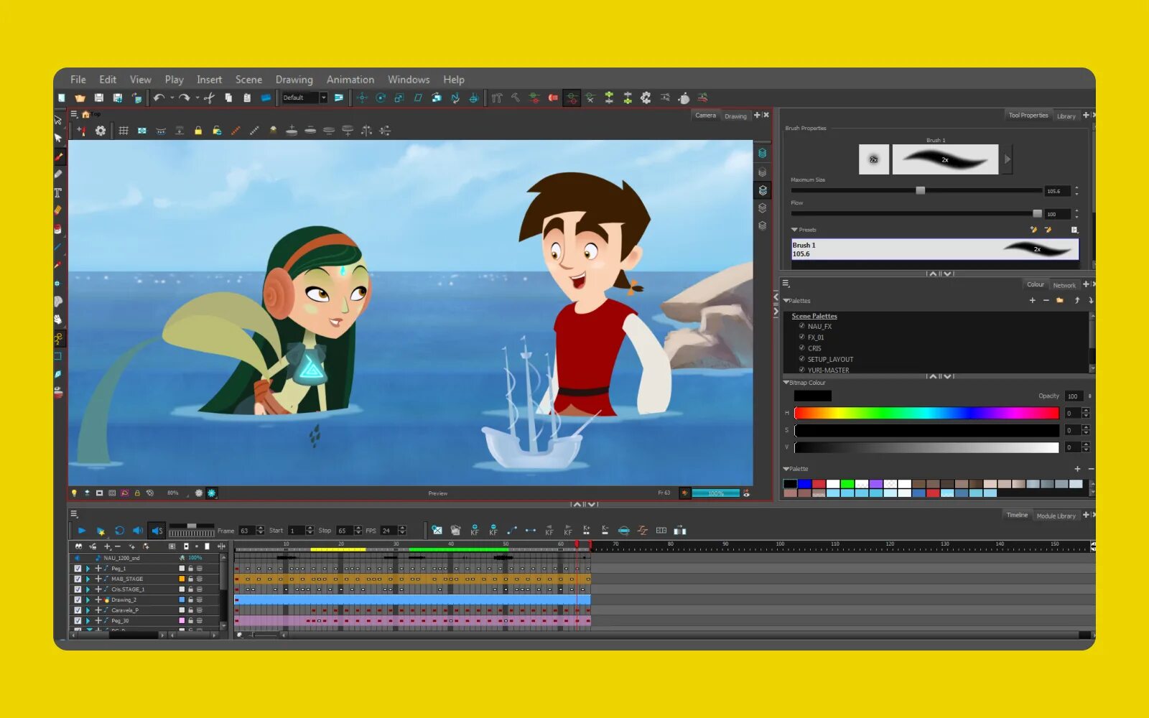Click the Hue rainbow colour bar
This screenshot has width=1149, height=718.
coord(926,413)
